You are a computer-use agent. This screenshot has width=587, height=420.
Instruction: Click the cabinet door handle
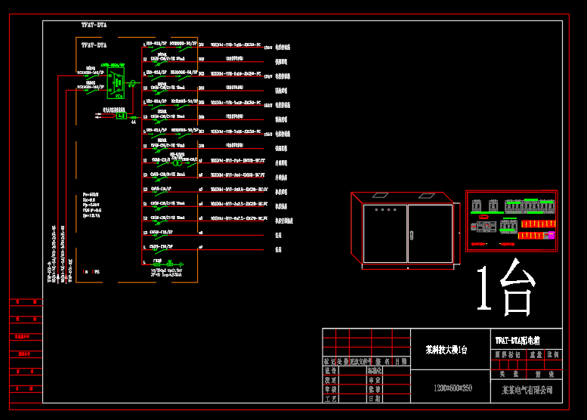pos(412,236)
